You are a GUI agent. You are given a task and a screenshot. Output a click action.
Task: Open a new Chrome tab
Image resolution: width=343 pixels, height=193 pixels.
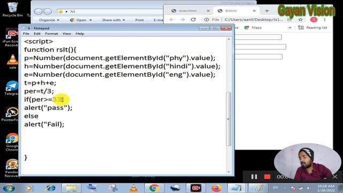(267, 11)
